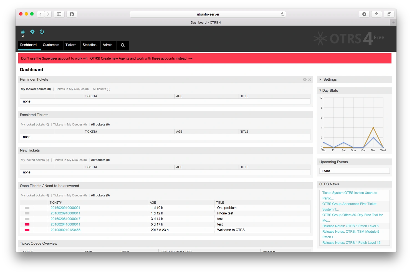The height and width of the screenshot is (274, 412).
Task: Open news 'OTRS Group Offers 30-Day-Free Trial'
Action: (x=352, y=218)
